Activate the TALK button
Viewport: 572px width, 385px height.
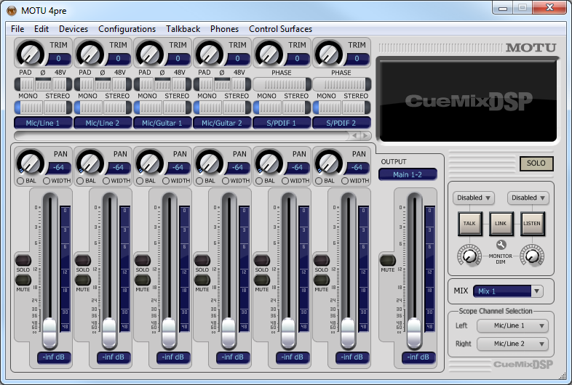[470, 223]
